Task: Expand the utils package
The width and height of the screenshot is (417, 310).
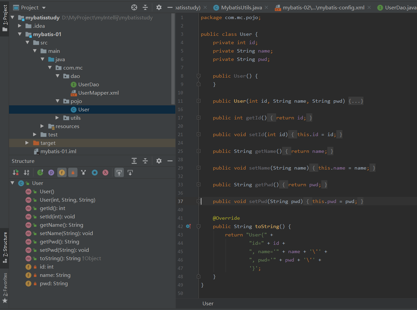Action: coord(58,118)
